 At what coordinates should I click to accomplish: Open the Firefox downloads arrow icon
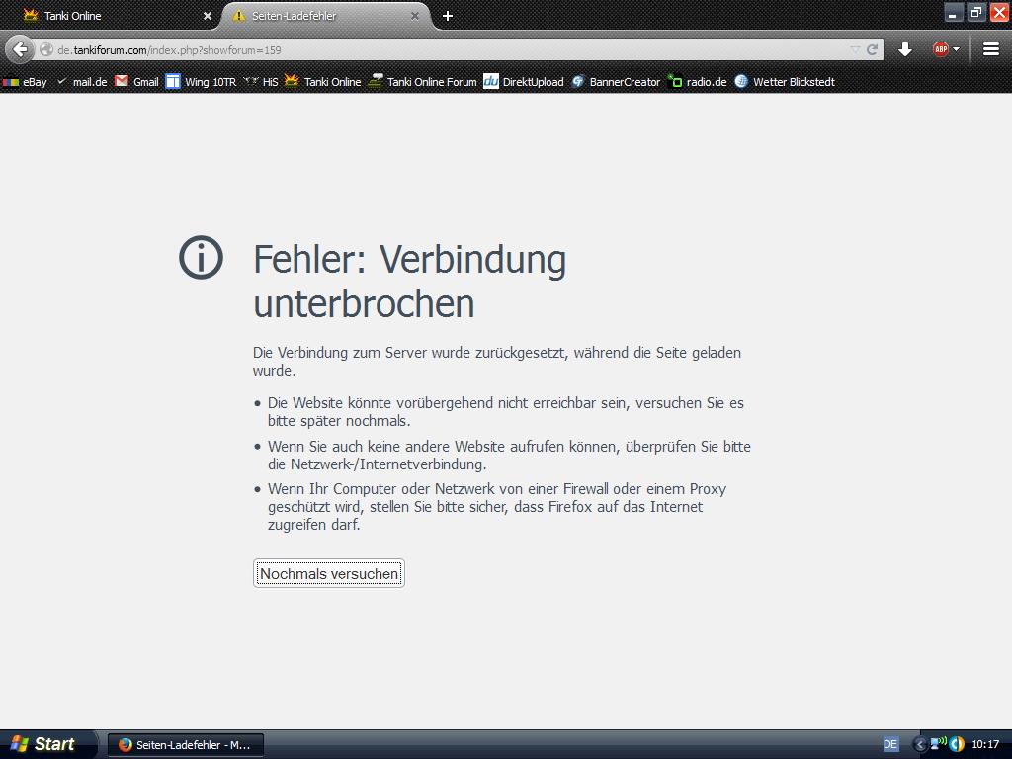[905, 49]
